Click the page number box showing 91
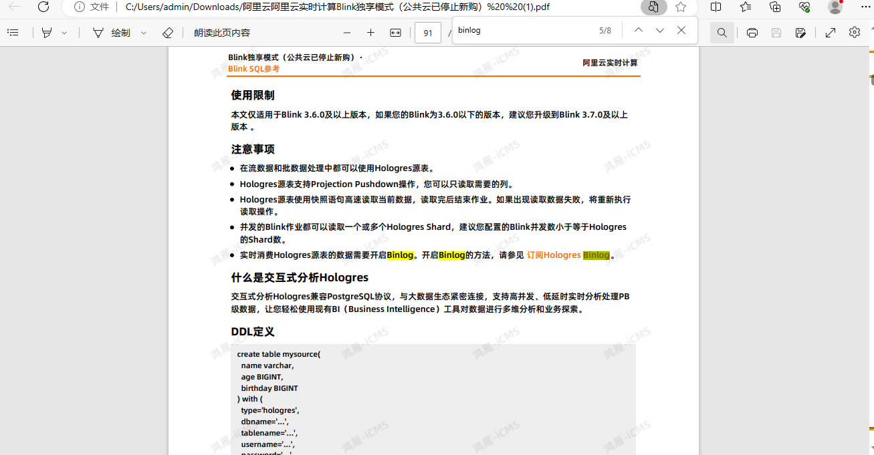Screen dimensions: 874x455 click(x=428, y=33)
